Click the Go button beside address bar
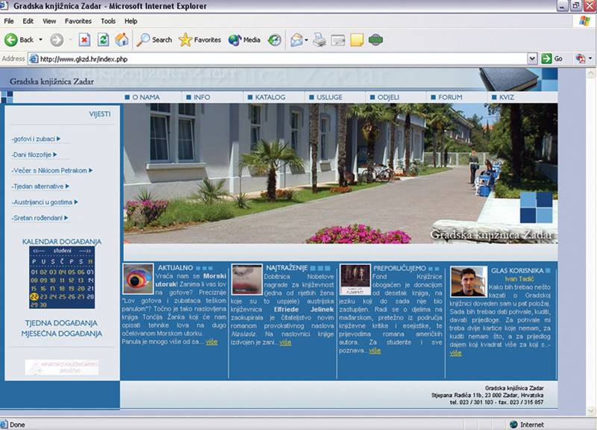 [x=552, y=58]
